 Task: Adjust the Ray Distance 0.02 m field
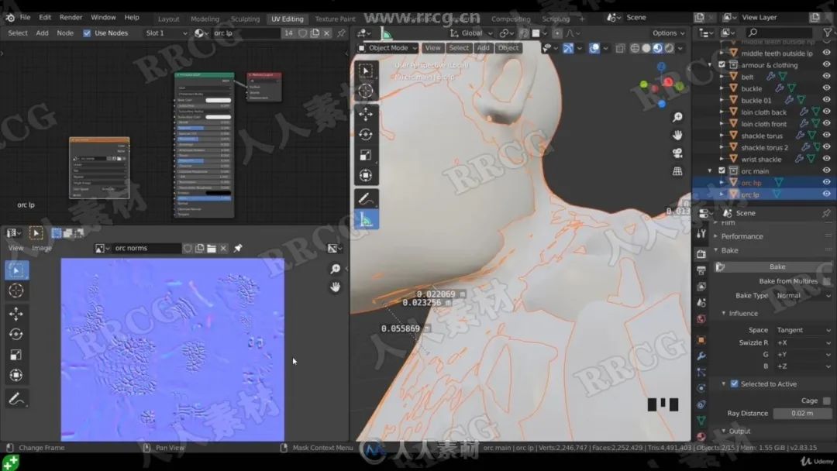click(x=802, y=414)
